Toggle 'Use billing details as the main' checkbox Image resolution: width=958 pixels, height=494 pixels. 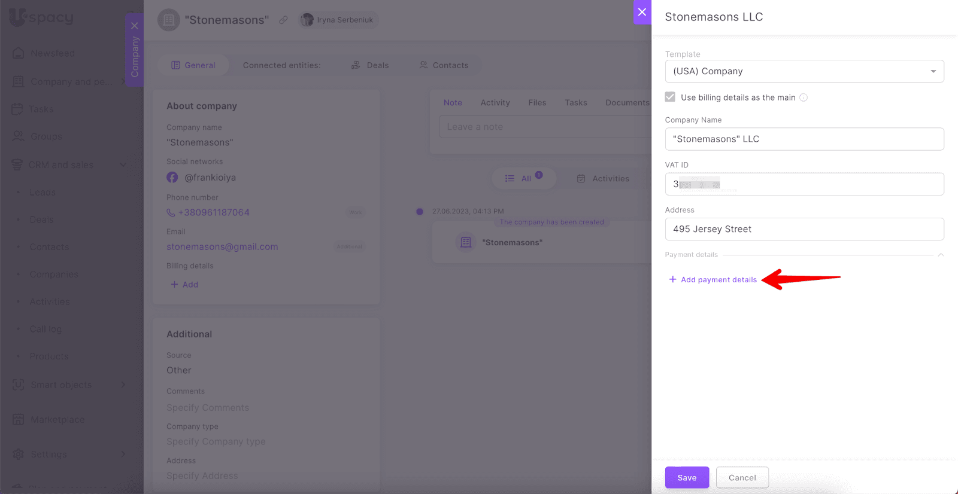point(670,97)
